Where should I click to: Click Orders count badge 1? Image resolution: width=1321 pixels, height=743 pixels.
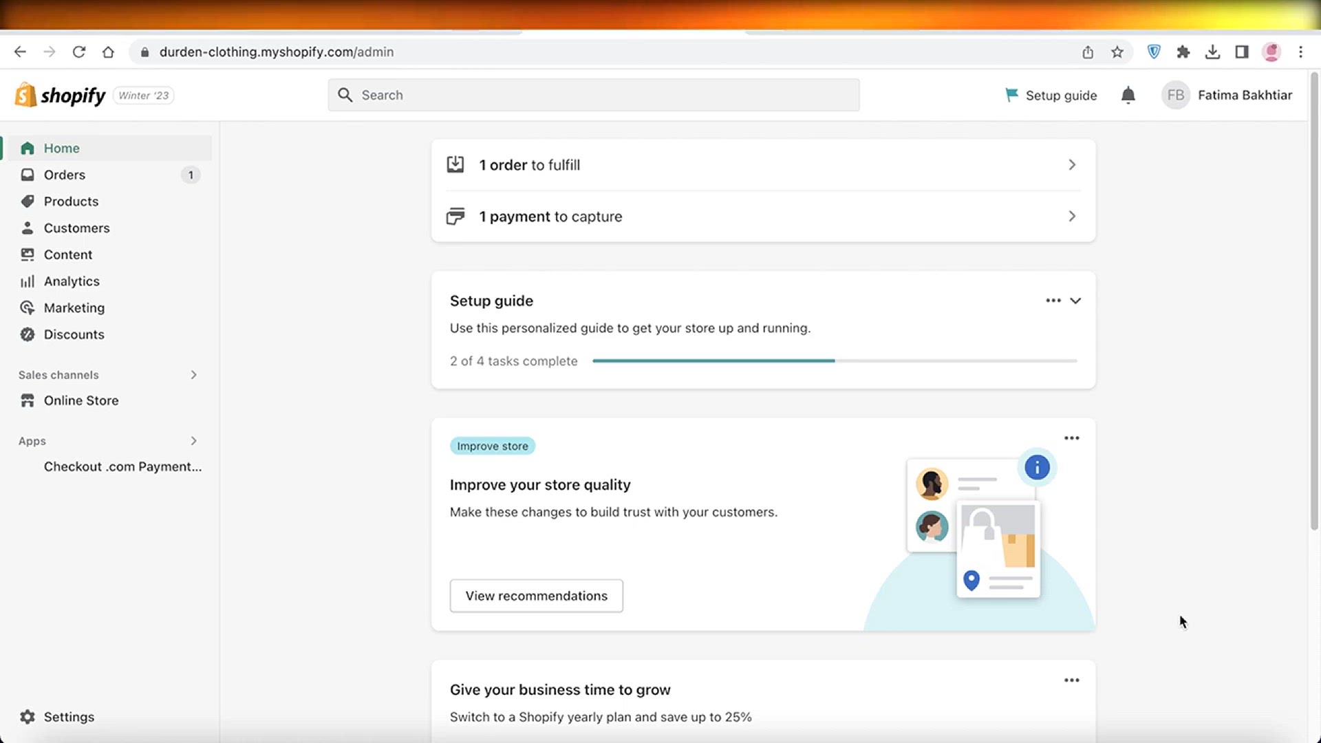tap(191, 175)
